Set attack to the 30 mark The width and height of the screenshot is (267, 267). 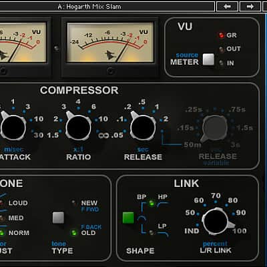39,135
